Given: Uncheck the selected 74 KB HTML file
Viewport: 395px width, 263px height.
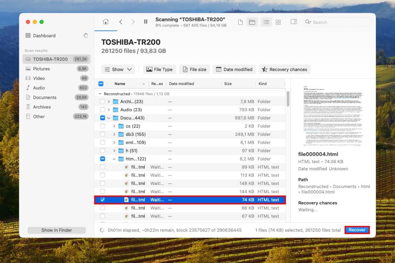Looking at the screenshot, I should [103, 200].
